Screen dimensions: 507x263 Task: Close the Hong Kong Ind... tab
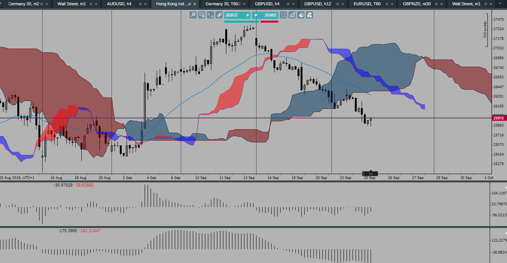(195, 4)
